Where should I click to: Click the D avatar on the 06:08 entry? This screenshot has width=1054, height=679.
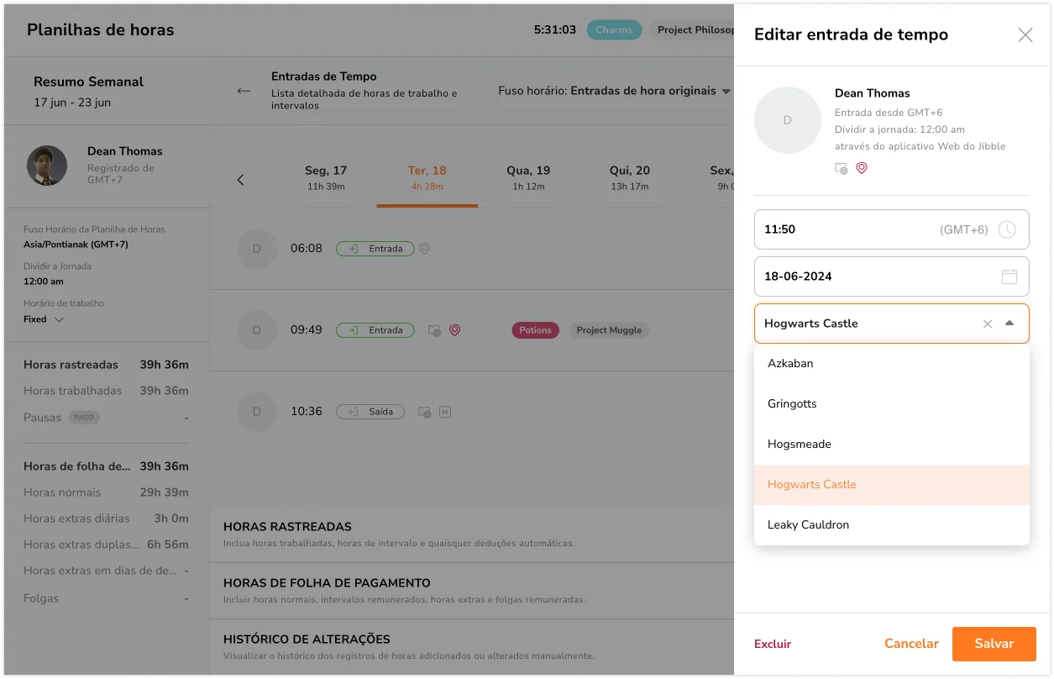tap(257, 249)
